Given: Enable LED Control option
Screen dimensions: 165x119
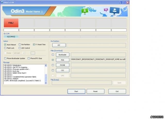Looking at the screenshot, I should pos(20,48).
